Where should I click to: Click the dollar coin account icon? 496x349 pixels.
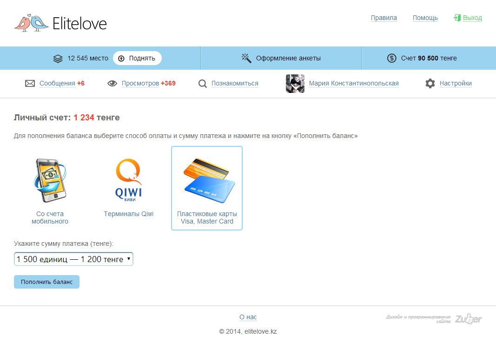pos(391,58)
